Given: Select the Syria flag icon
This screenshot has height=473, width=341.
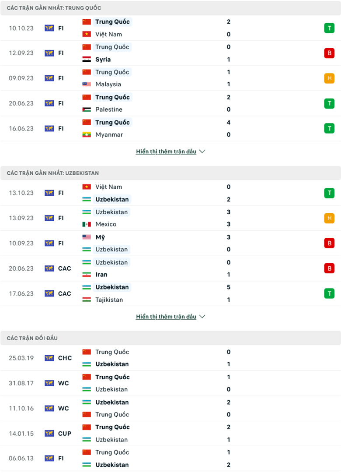Looking at the screenshot, I should [87, 59].
